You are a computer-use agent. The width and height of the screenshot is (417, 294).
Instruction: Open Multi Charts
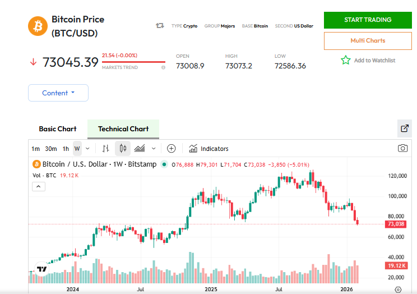(368, 40)
